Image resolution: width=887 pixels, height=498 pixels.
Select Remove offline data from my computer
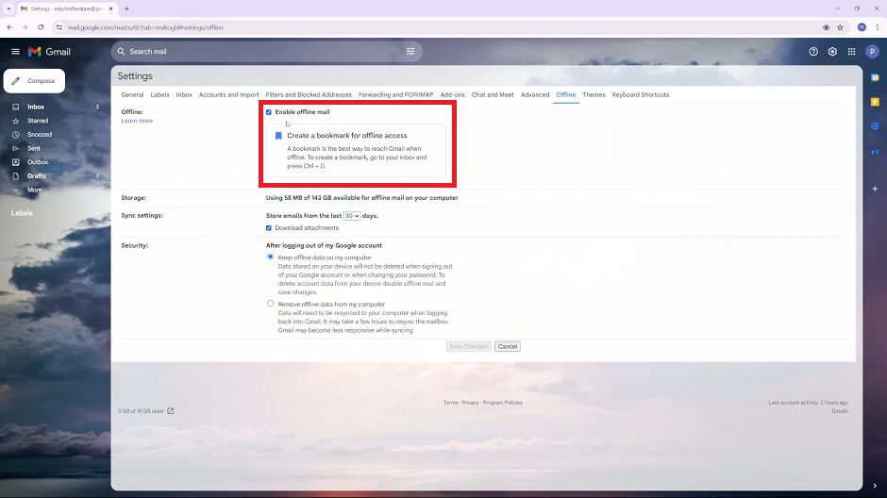coord(271,304)
